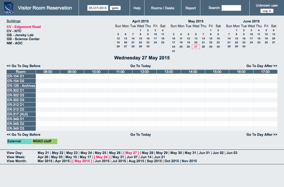Open the Report menu item
Screen dimensions: 284x187
tap(191, 8)
